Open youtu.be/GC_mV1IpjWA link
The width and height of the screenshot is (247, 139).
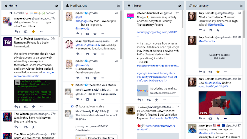pos(213,87)
